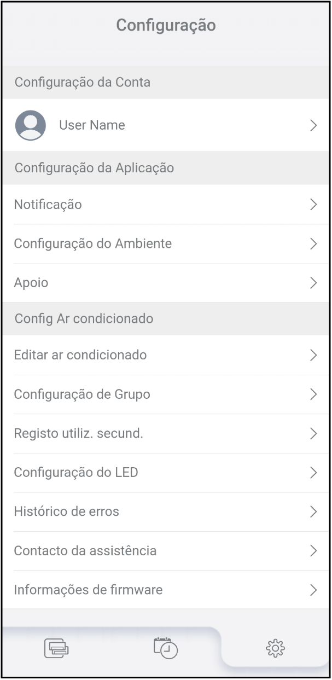This screenshot has width=332, height=680.
Task: Tap the chevron on the Apoio row
Action: tap(313, 283)
